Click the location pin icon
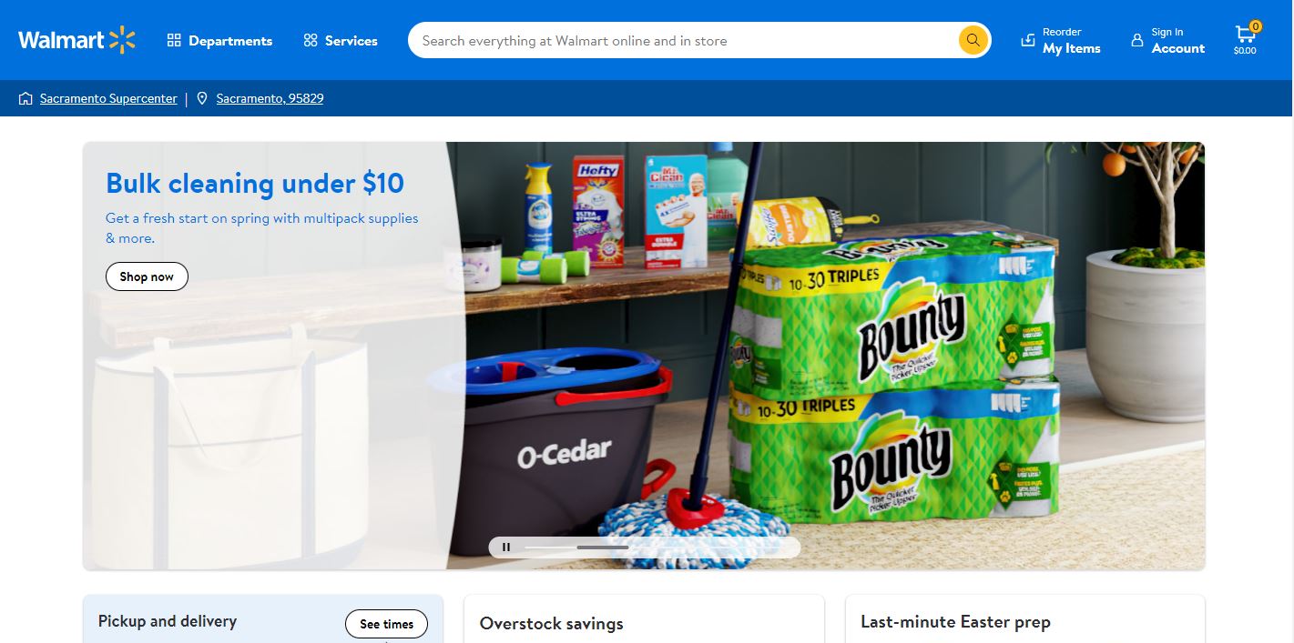This screenshot has height=643, width=1294. click(202, 98)
